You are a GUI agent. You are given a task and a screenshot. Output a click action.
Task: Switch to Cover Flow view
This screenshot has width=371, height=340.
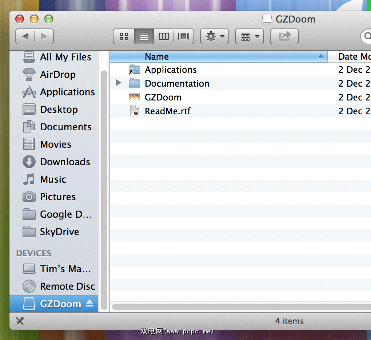pyautogui.click(x=184, y=36)
